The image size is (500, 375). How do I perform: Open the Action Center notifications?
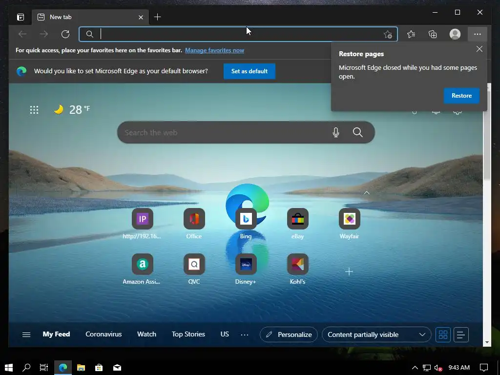tap(484, 368)
